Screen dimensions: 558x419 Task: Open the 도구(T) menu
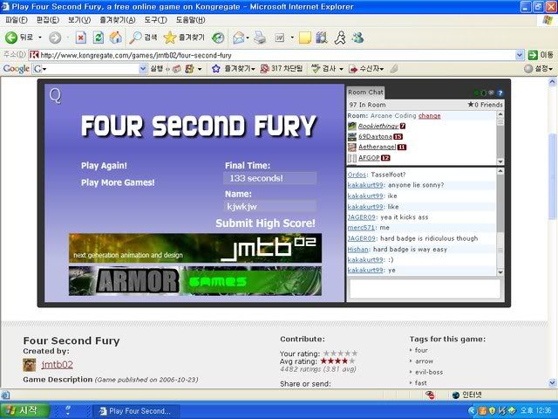click(x=156, y=20)
